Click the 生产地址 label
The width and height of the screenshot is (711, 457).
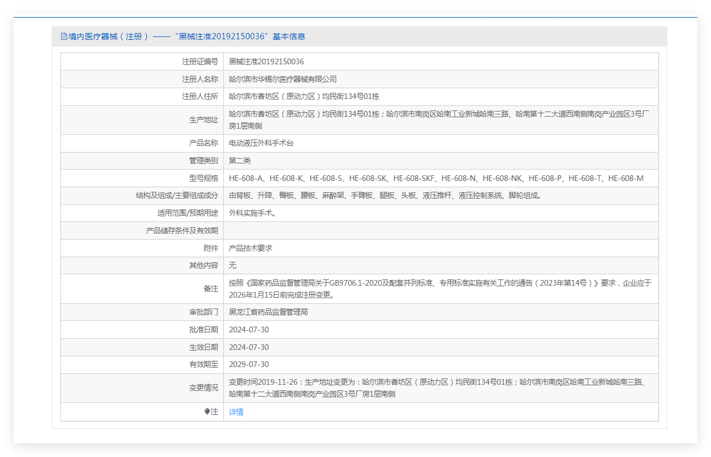pos(203,120)
